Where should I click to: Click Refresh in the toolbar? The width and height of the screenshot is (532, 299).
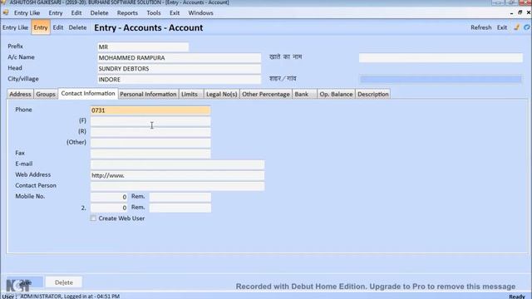pos(480,27)
